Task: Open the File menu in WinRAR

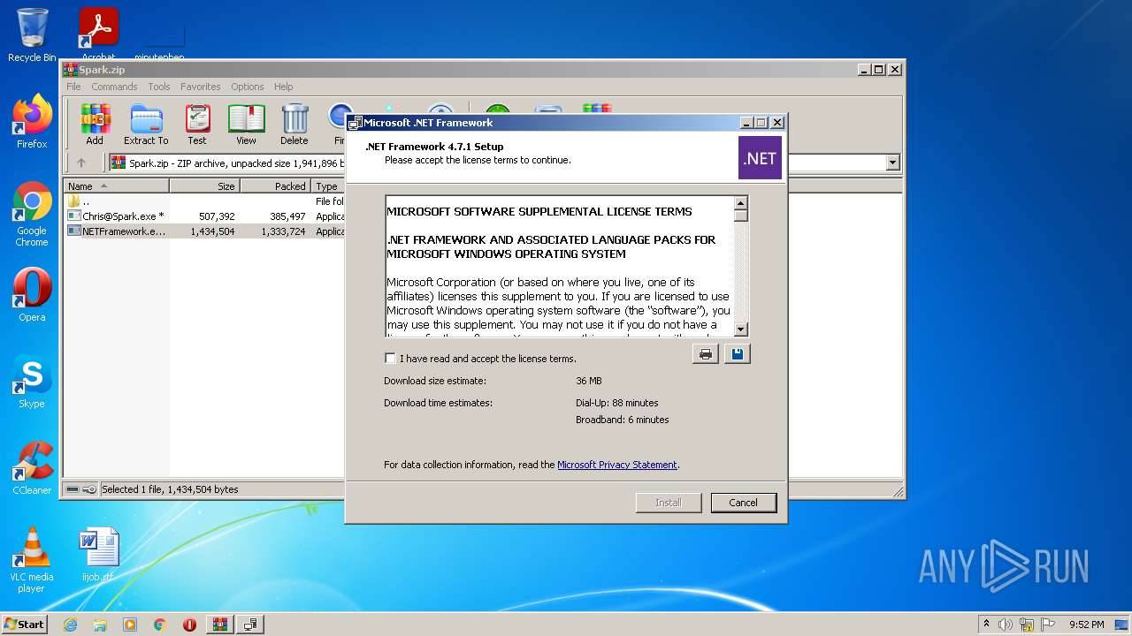Action: tap(73, 87)
